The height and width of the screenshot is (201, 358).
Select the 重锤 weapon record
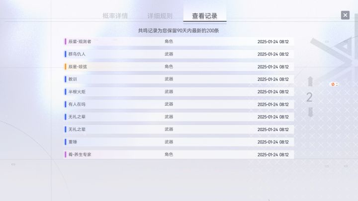179,142
